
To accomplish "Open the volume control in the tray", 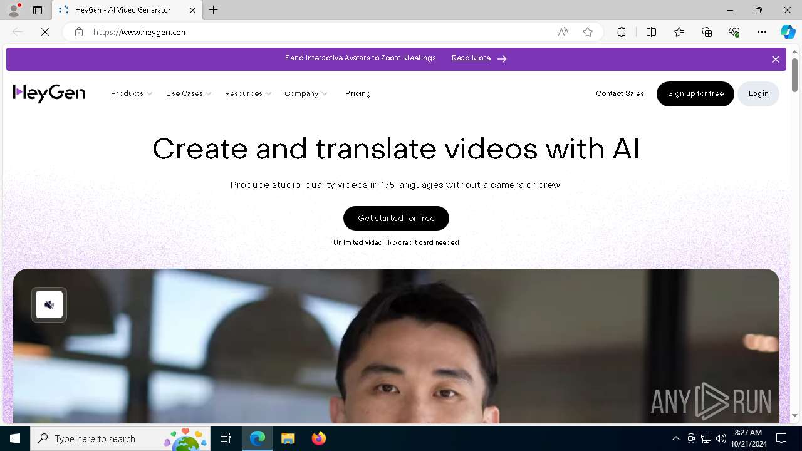I will (721, 438).
